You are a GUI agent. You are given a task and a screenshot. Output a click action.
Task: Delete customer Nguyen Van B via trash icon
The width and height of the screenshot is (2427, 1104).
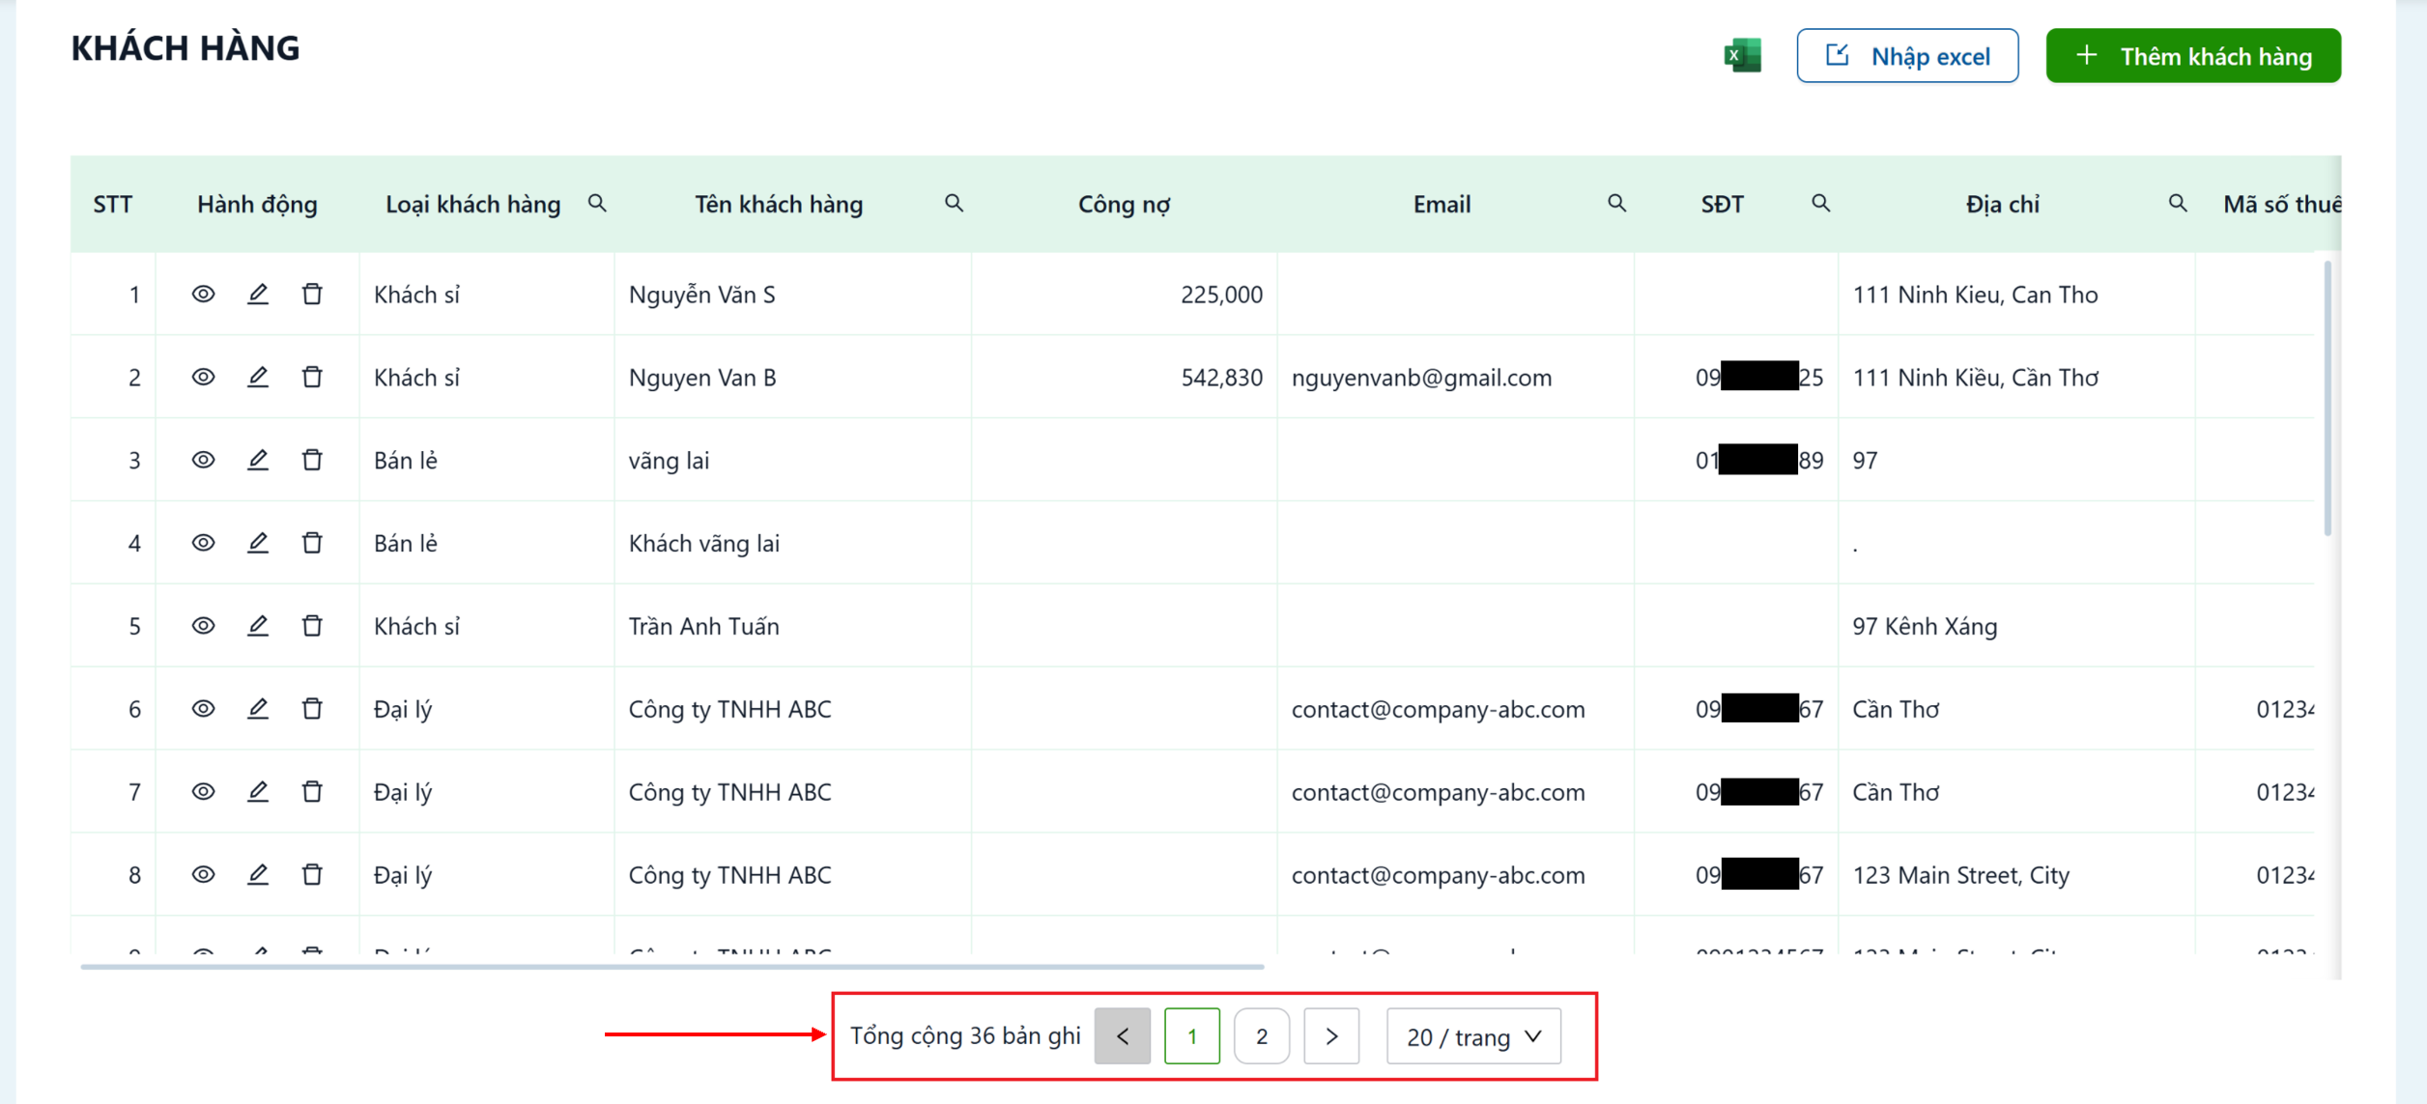(x=312, y=377)
